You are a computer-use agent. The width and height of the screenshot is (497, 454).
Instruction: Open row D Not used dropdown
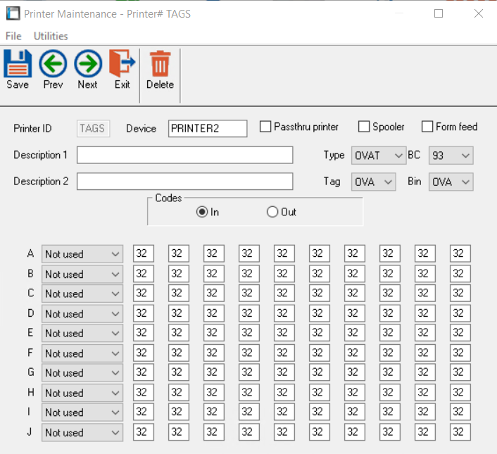[82, 314]
